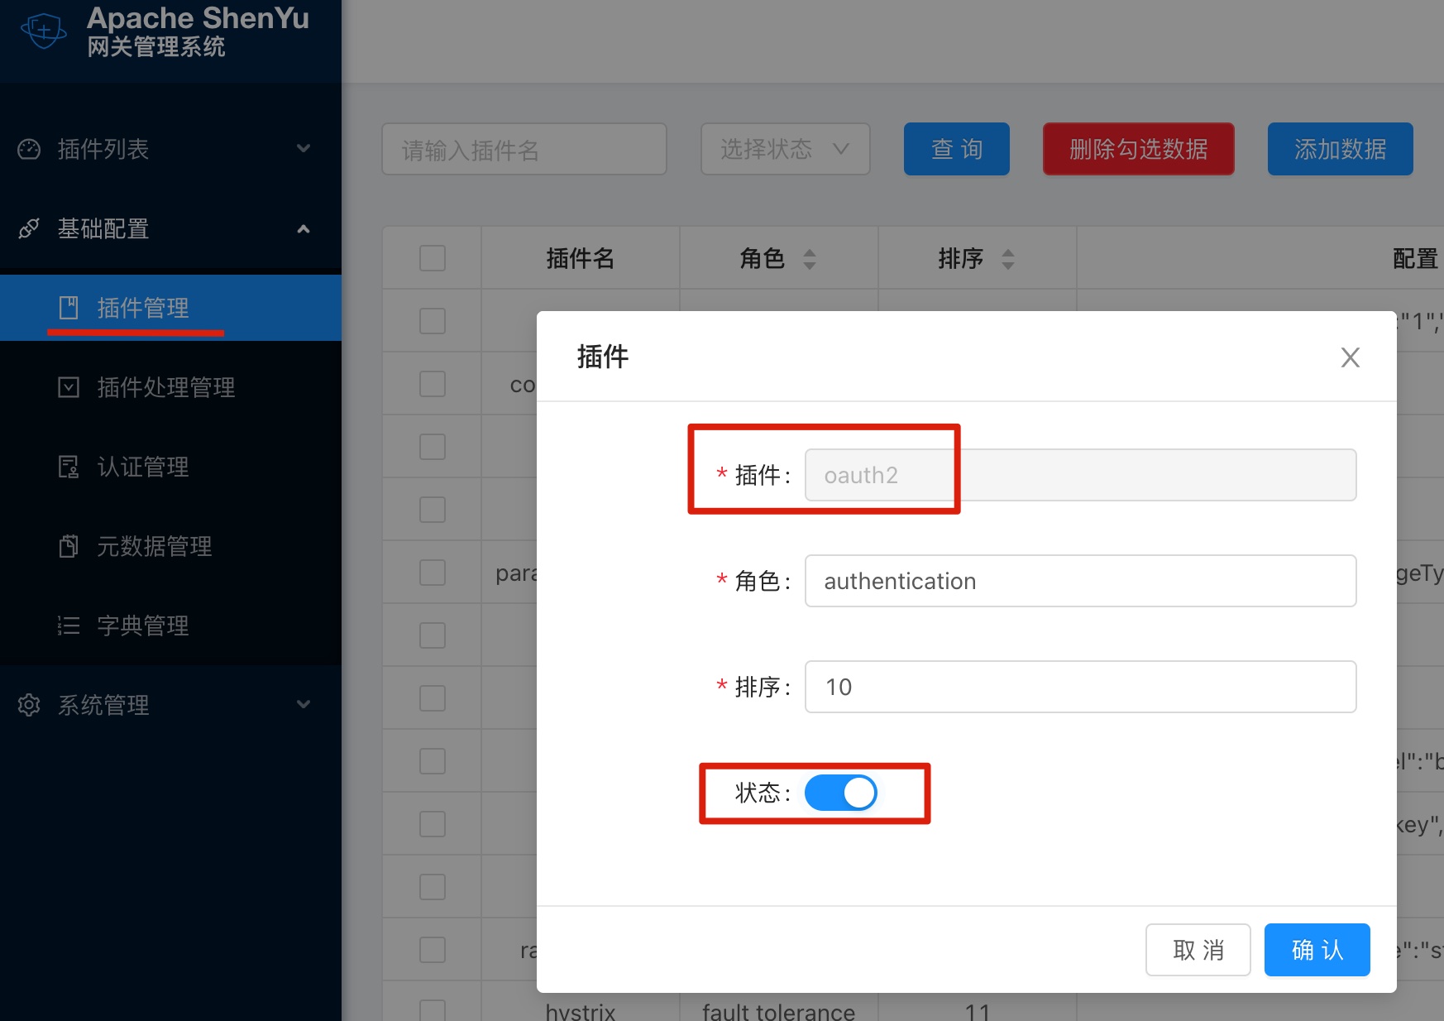
Task: Open the 选择状态 status dropdown
Action: (x=784, y=149)
